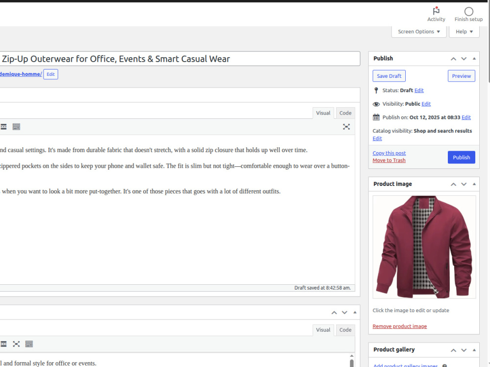Switch short description editor to Visual tab
This screenshot has height=367, width=490.
(x=323, y=330)
